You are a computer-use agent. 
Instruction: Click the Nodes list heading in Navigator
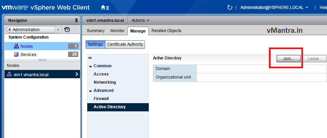click(x=13, y=66)
